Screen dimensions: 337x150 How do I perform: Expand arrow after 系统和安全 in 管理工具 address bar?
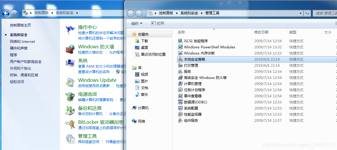click(202, 13)
